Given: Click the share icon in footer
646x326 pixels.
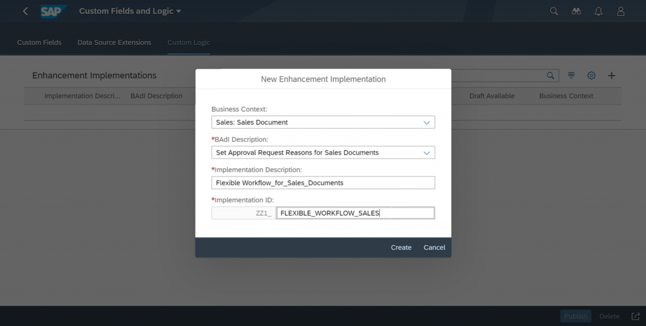Looking at the screenshot, I should click(635, 316).
